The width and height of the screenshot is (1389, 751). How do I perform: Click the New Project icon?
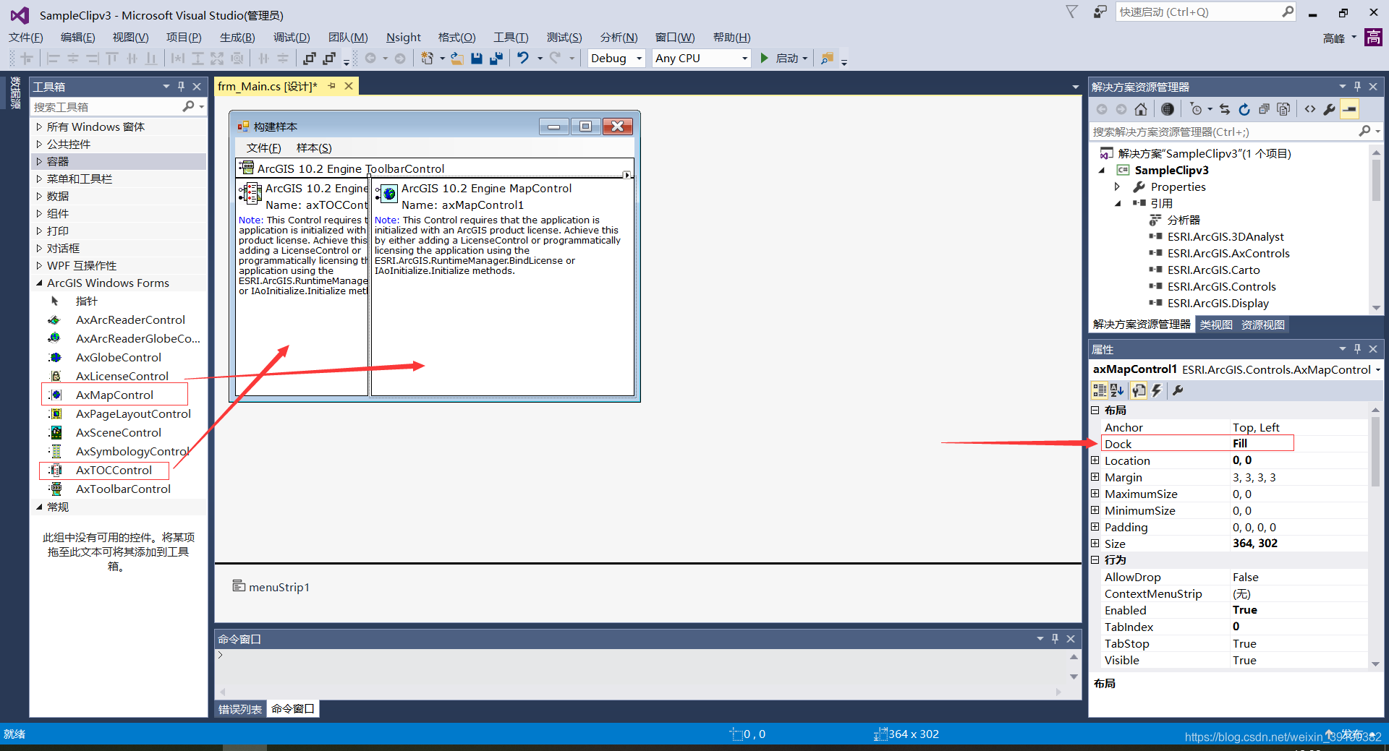pos(428,59)
